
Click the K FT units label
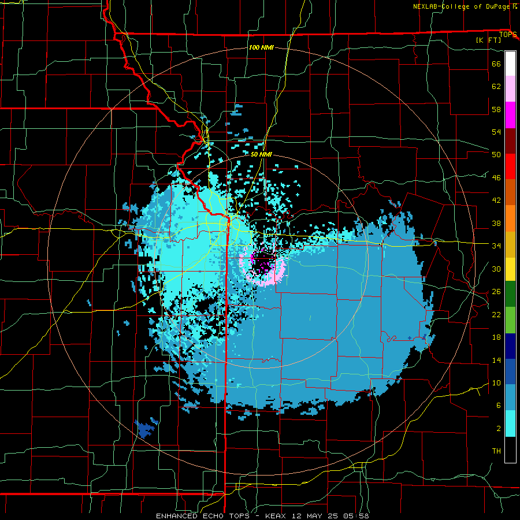(x=488, y=40)
